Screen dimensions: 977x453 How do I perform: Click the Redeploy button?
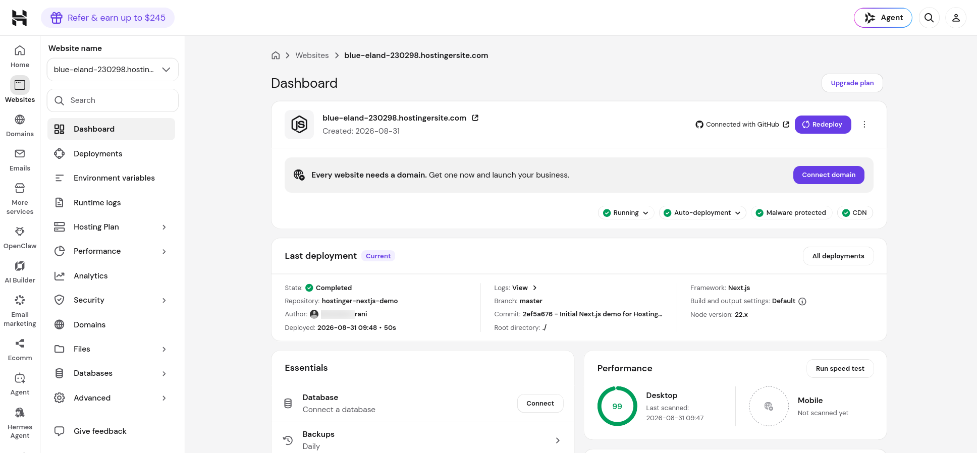pos(823,125)
